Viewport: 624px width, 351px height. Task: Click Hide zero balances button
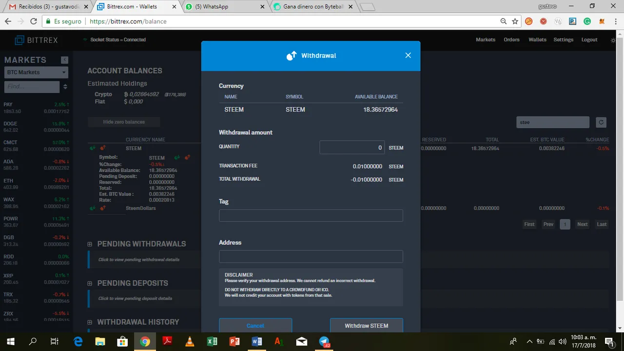point(124,122)
